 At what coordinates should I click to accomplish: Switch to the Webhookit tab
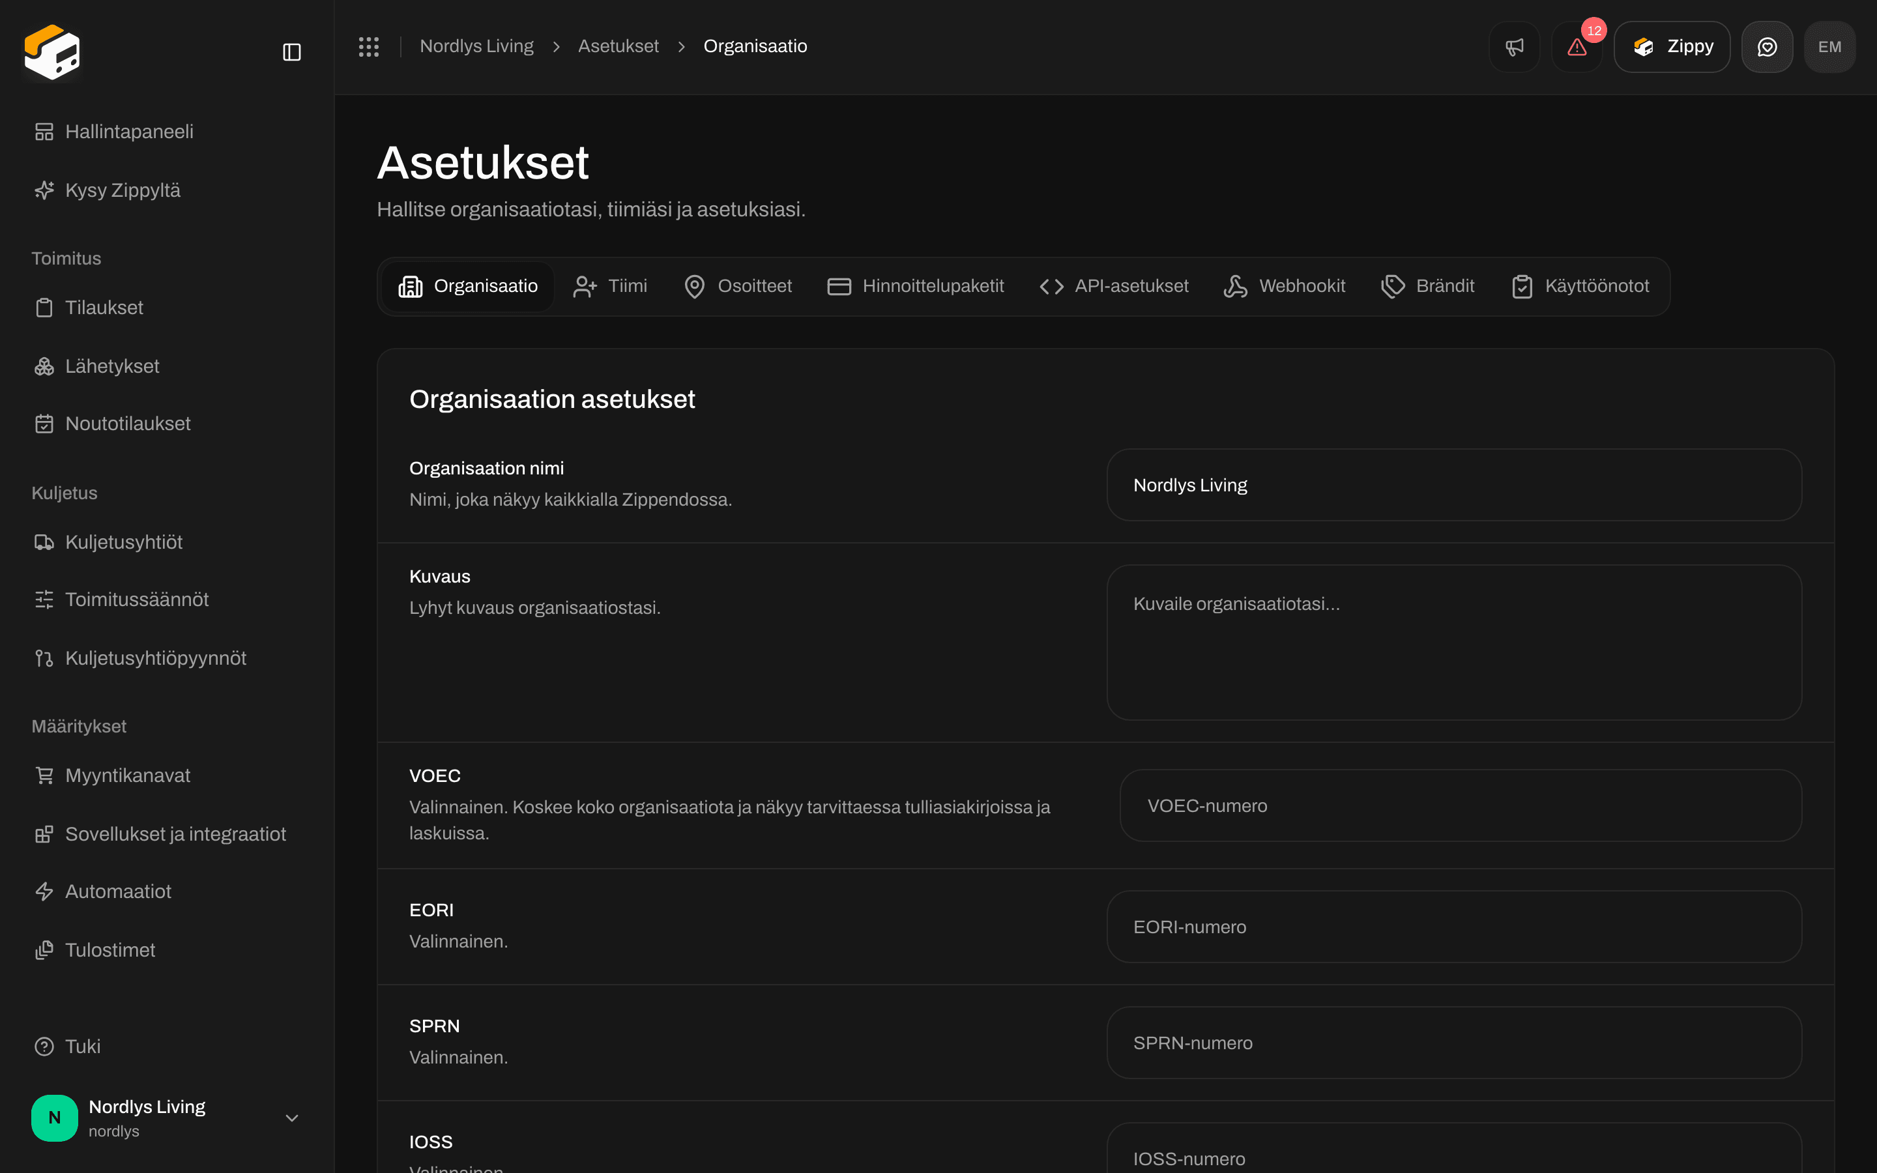pos(1285,286)
